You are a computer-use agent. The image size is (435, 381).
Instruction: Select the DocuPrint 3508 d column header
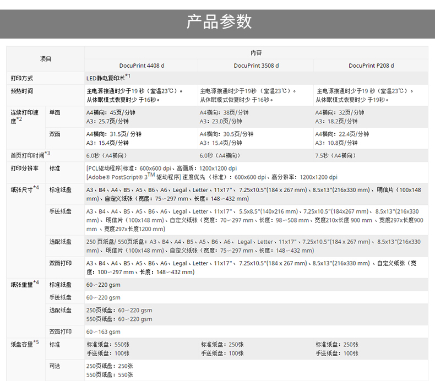point(256,66)
